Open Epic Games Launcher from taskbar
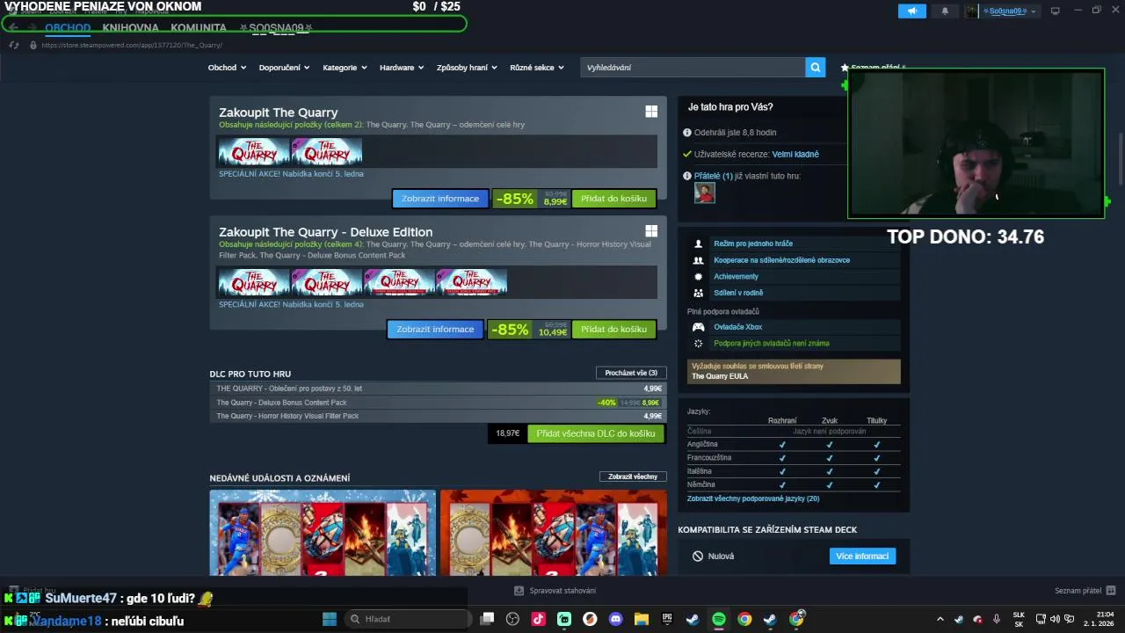Viewport: 1125px width, 633px height. click(x=667, y=619)
